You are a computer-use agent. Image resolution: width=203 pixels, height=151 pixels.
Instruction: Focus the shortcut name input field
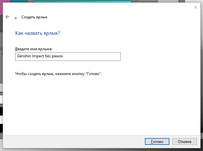tap(68, 57)
